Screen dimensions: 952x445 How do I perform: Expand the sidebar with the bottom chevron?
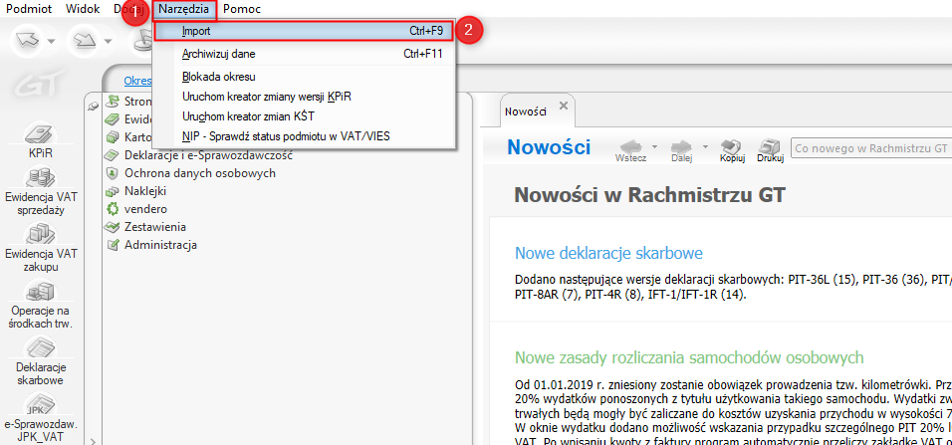93,440
